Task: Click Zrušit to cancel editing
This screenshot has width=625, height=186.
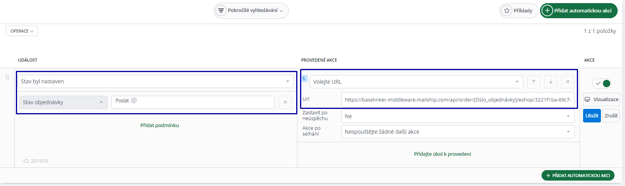Action: 611,116
